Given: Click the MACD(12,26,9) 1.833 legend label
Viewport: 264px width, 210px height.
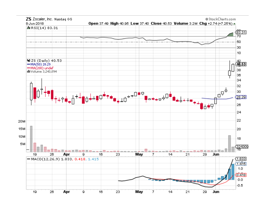Looking at the screenshot, I should (51, 159).
